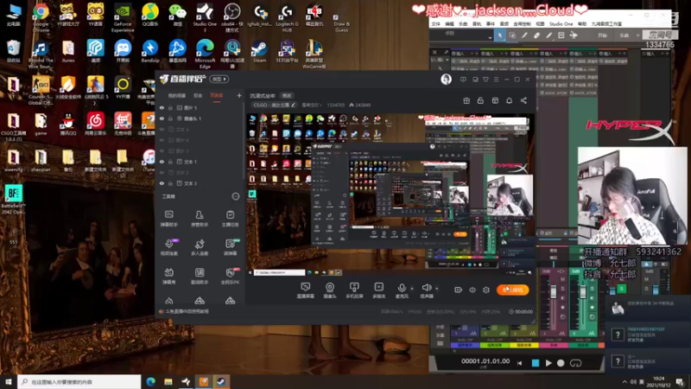This screenshot has width=691, height=389.
Task: Toggle lock on 文本 3 layer
Action: (170, 183)
